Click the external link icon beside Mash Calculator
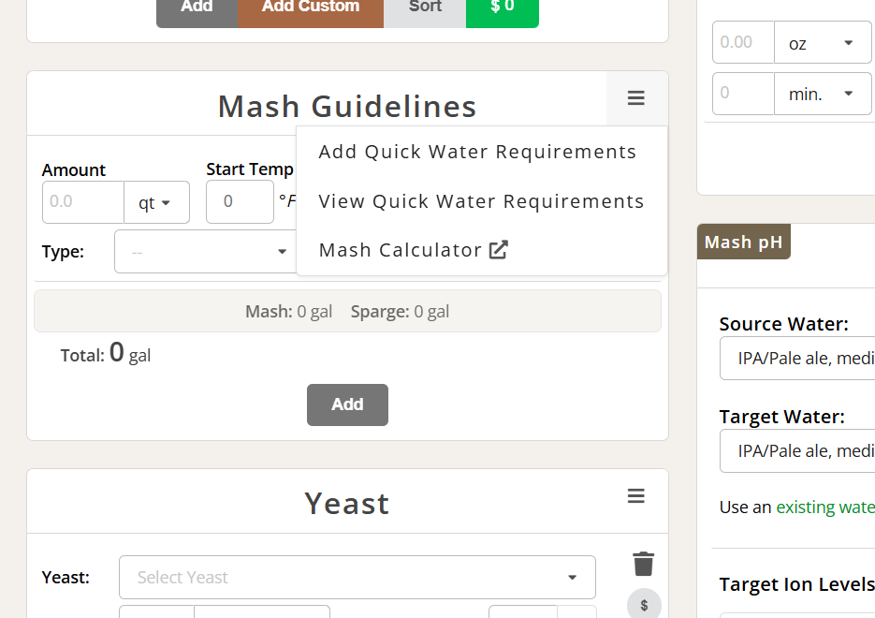Screen dimensions: 875x618 pos(499,250)
